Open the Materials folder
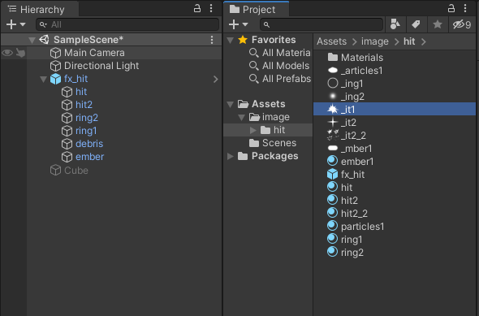Screen dimensions: 479x316 click(x=362, y=58)
